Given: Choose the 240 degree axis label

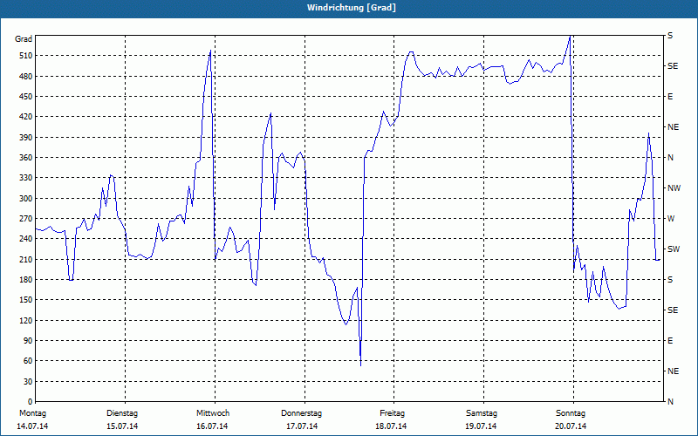Looking at the screenshot, I should pos(25,239).
